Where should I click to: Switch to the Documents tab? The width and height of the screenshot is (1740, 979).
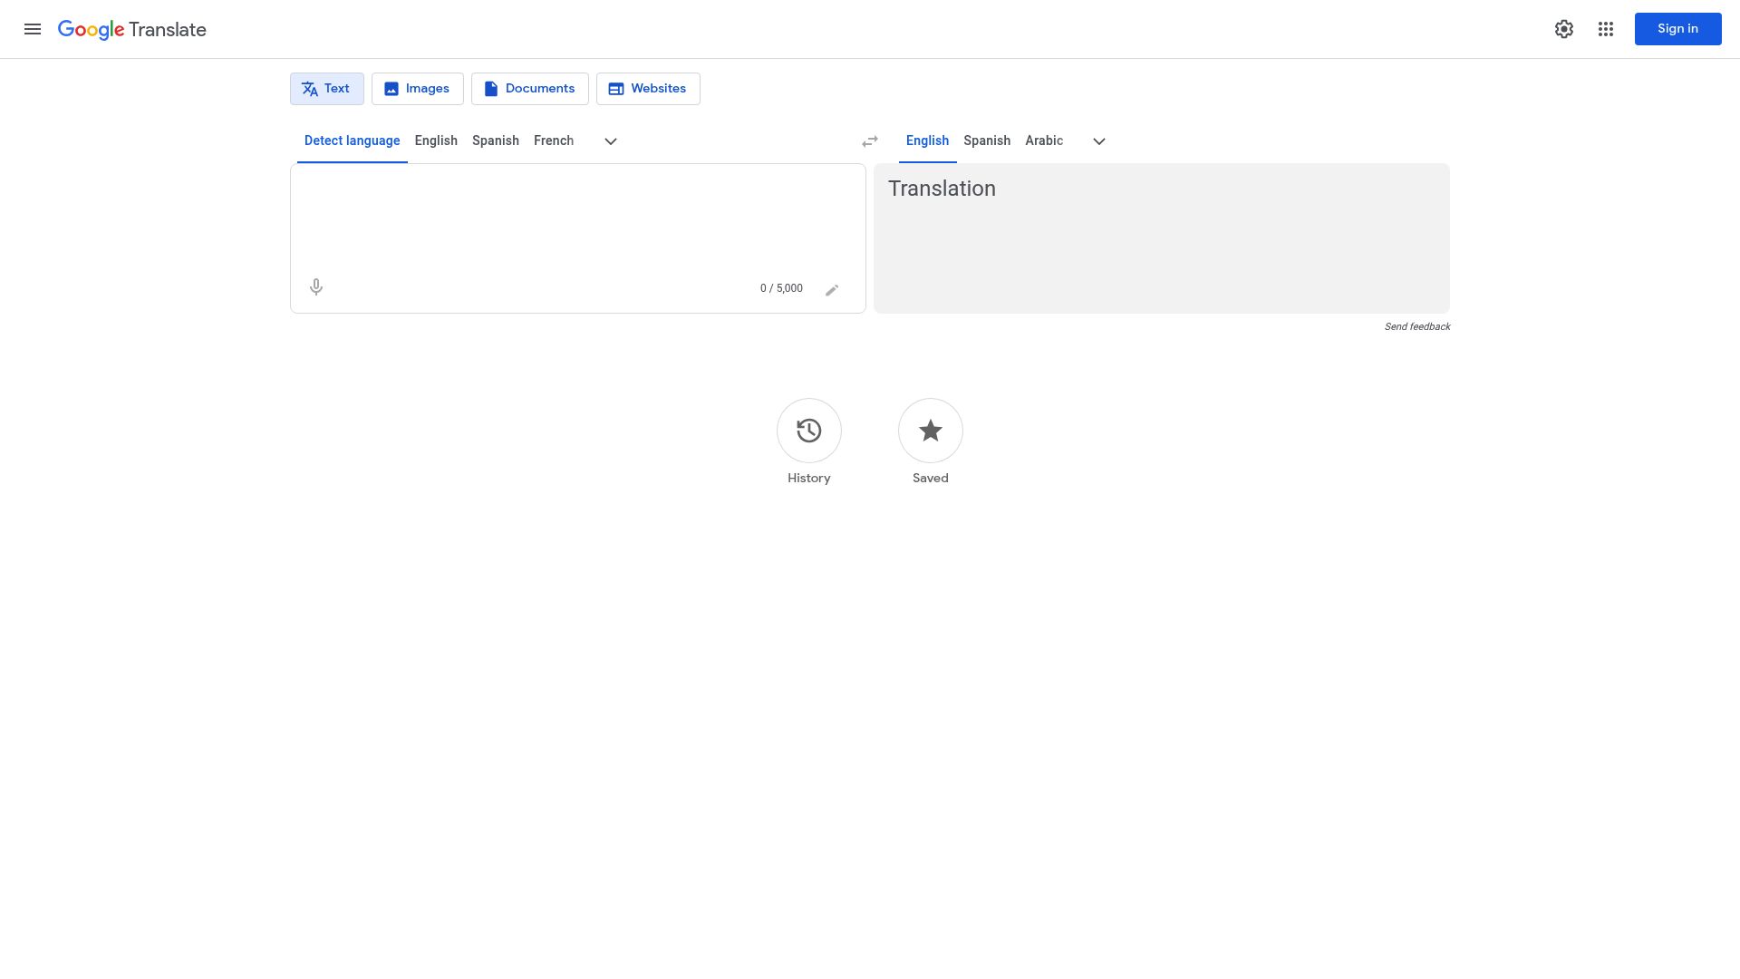click(x=529, y=88)
